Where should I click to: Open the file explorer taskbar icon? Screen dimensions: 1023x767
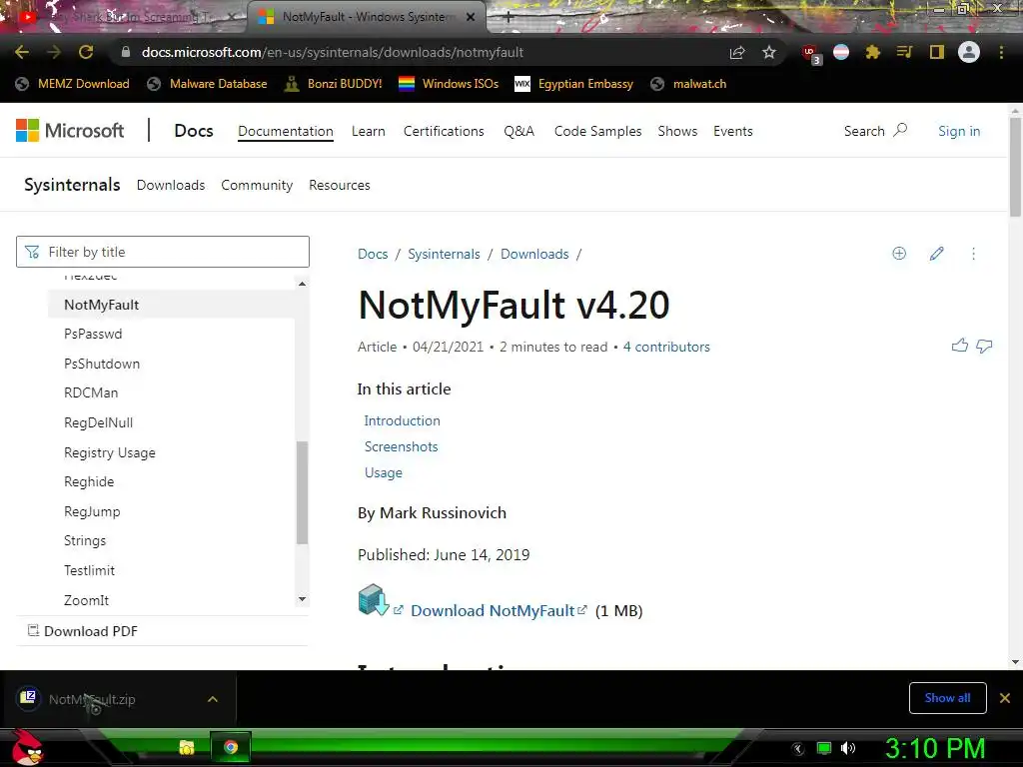coord(187,747)
